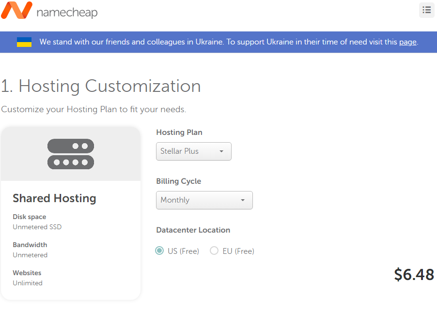This screenshot has height=309, width=437.
Task: Click the 'Datacenter Location' label
Action: coord(193,230)
